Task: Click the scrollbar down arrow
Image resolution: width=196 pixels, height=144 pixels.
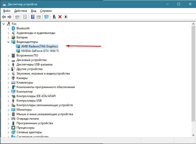Action: 193,135
